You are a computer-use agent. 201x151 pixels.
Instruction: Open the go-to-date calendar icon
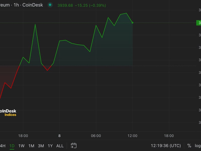[73, 145]
